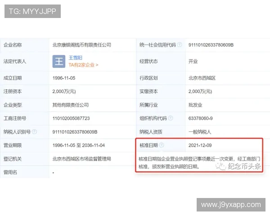
Task: Open the TA有2家企业 link
Action: [x=83, y=65]
